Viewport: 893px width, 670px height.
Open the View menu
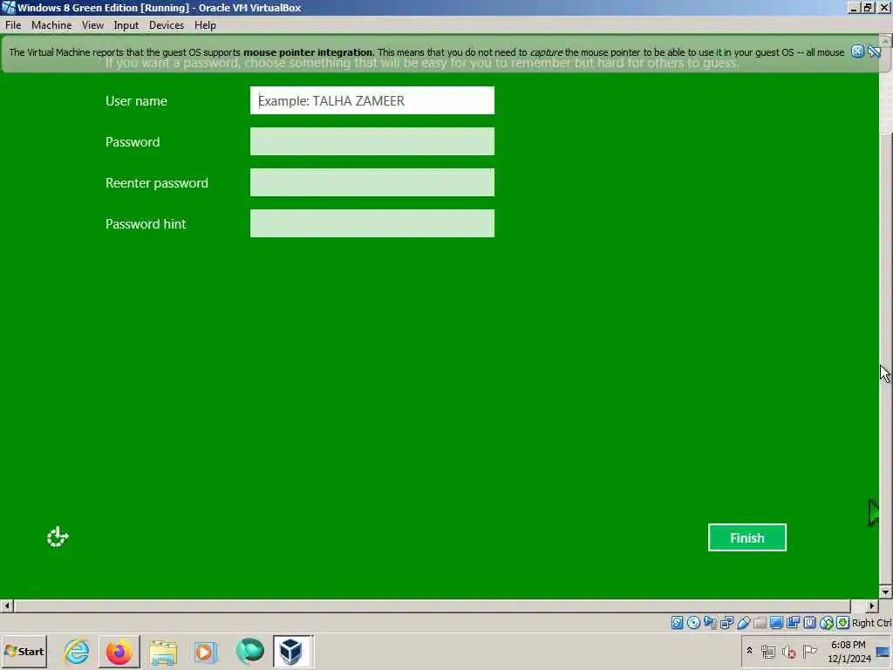(x=92, y=25)
